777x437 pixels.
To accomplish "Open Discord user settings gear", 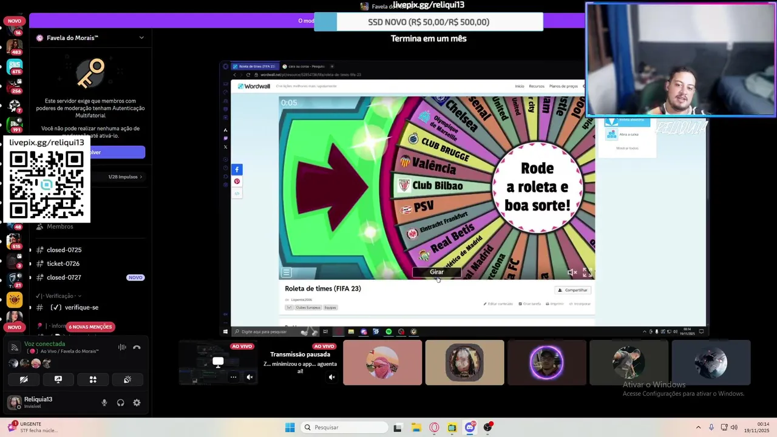I will click(x=137, y=402).
